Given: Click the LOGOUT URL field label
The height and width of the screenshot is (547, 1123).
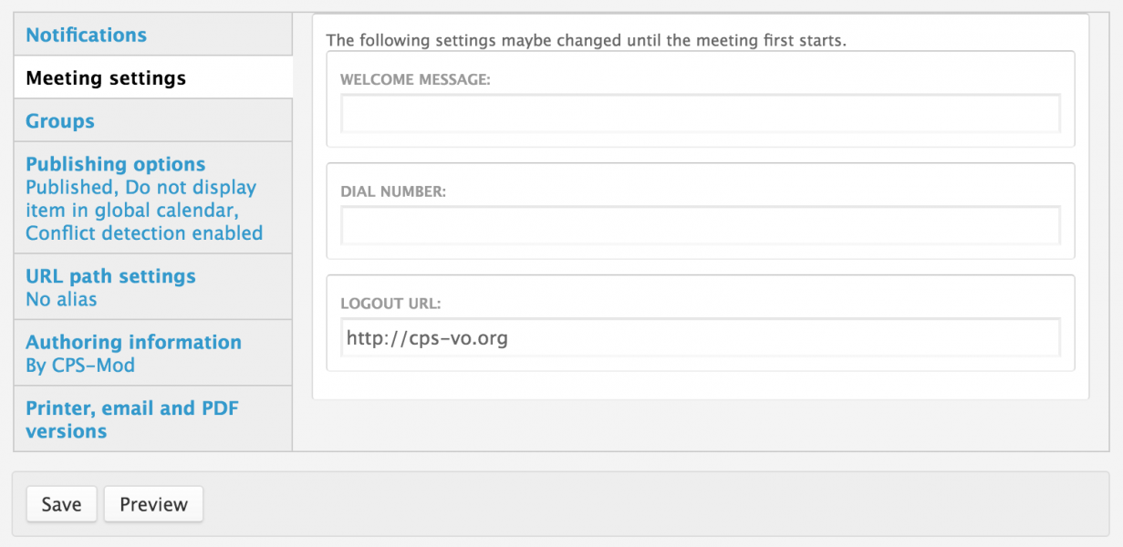Looking at the screenshot, I should 390,304.
